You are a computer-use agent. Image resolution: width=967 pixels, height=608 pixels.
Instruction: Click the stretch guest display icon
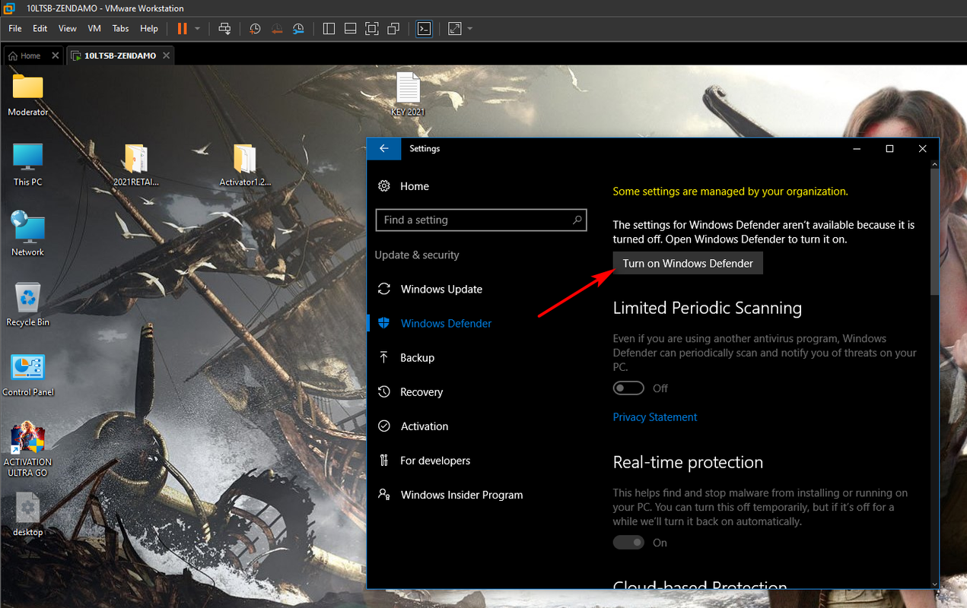(x=455, y=28)
